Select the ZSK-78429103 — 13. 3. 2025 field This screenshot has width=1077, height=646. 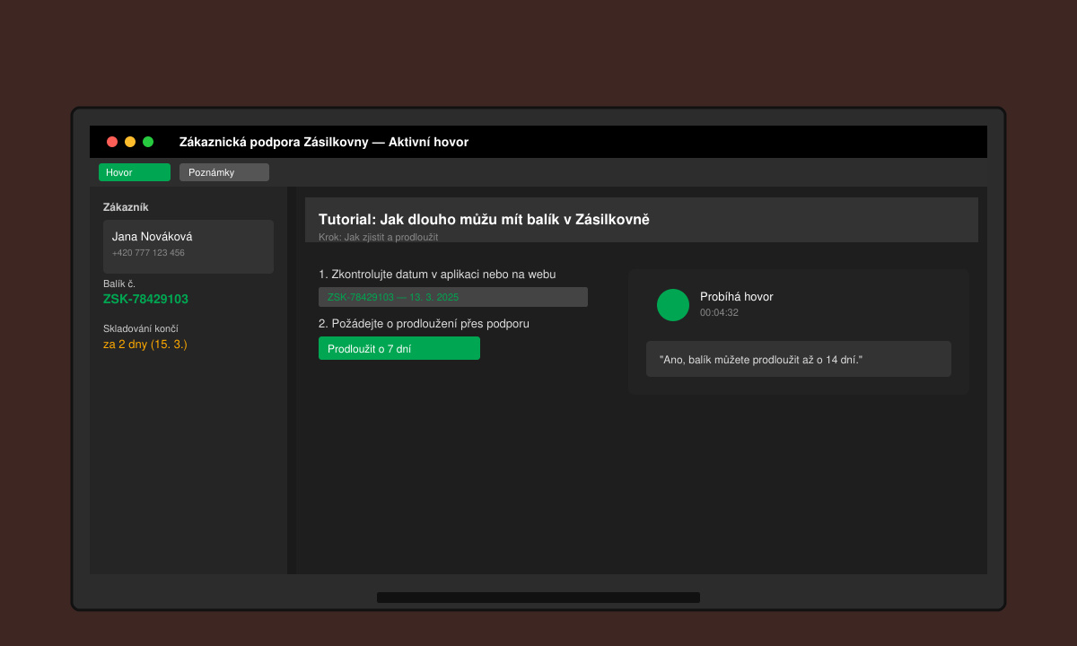453,297
